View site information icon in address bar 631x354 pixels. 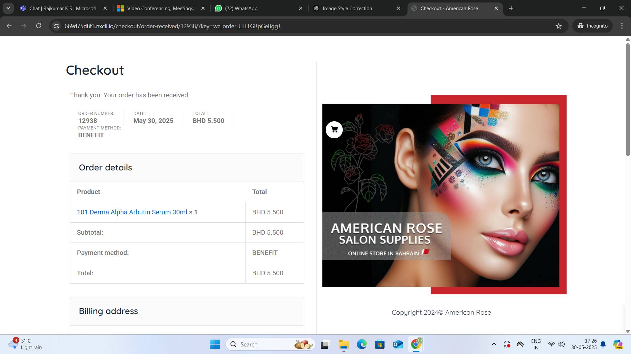point(56,26)
